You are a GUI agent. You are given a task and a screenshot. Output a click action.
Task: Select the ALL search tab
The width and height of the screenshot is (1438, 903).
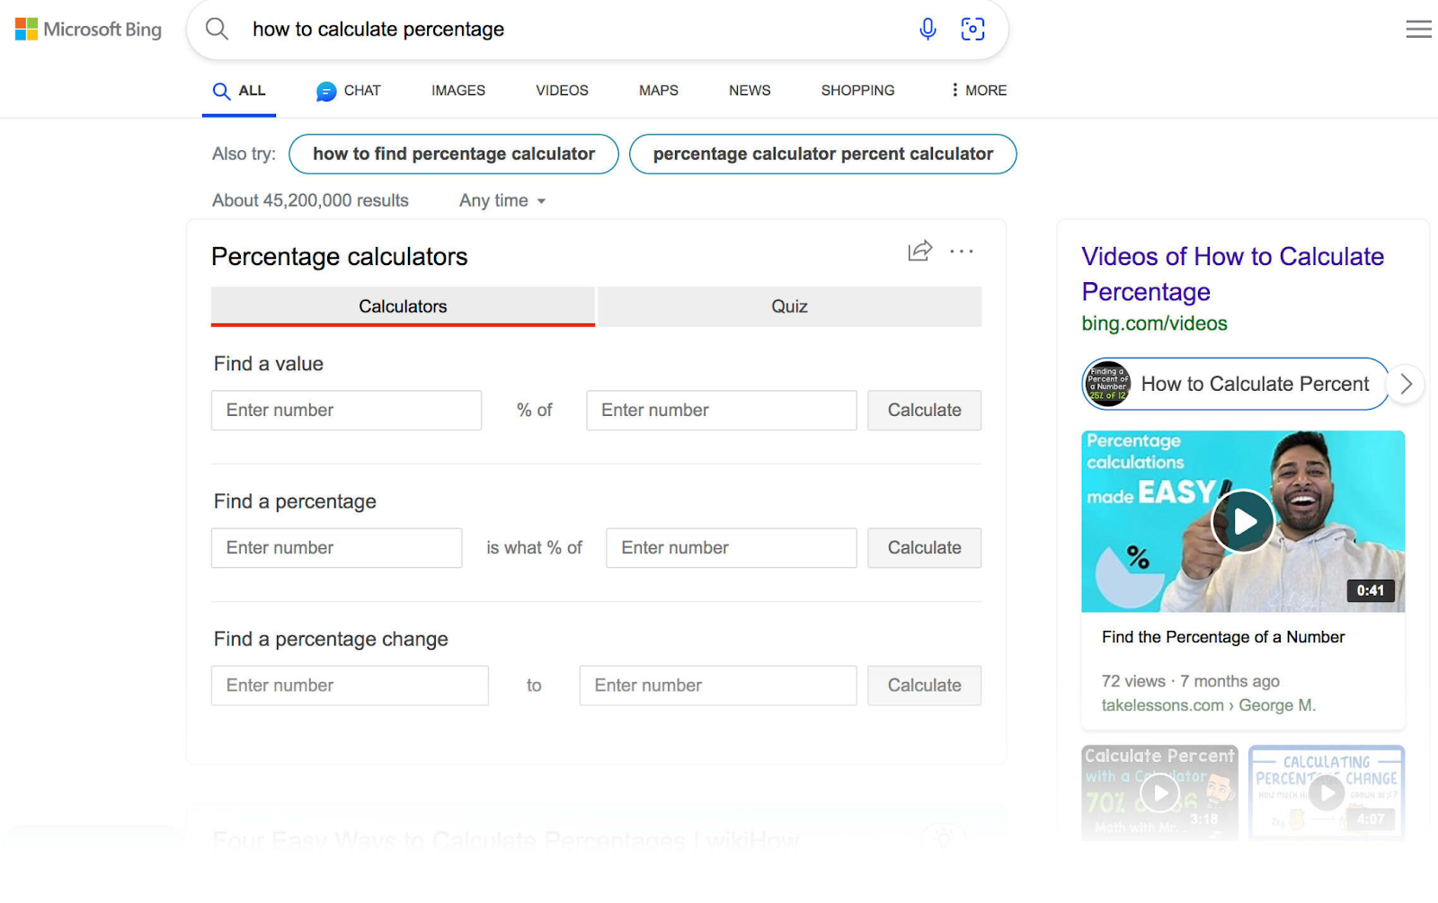pos(239,91)
